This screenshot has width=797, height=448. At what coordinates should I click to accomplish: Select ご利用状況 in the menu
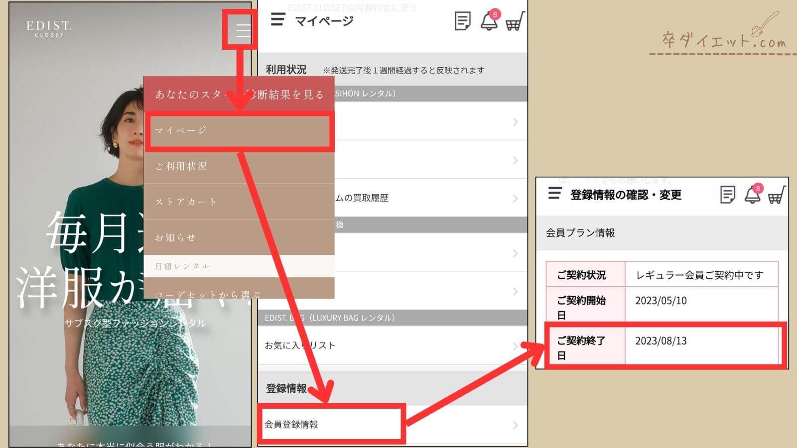(x=239, y=166)
